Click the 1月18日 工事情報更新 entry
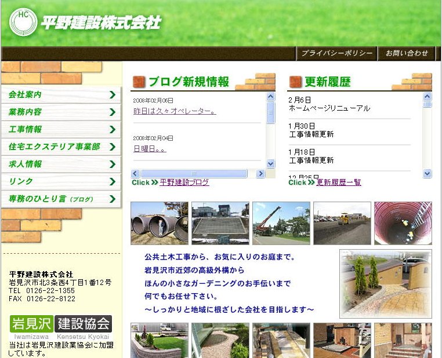 311,156
